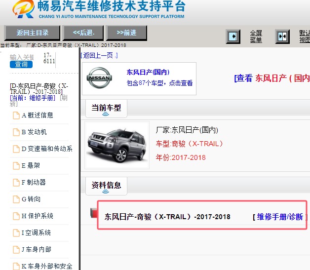Click the 当前：维修手册 link
The width and height of the screenshot is (310, 270).
[33, 98]
